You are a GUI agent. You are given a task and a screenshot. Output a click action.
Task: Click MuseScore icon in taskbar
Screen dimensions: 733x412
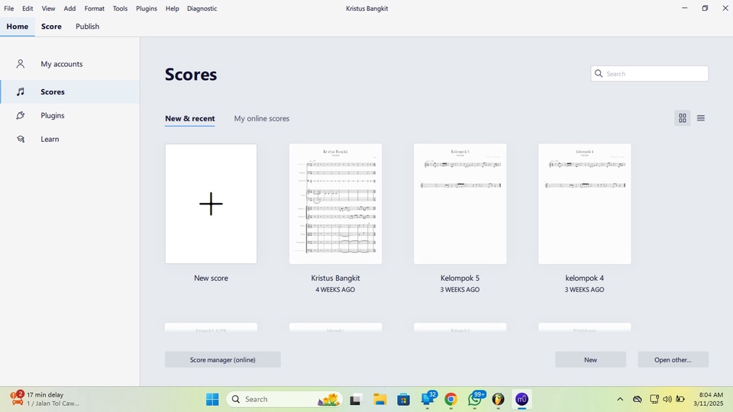point(521,399)
